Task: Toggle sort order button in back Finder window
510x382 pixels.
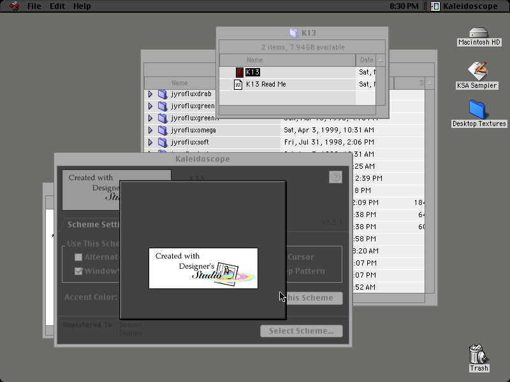Action: click(430, 83)
